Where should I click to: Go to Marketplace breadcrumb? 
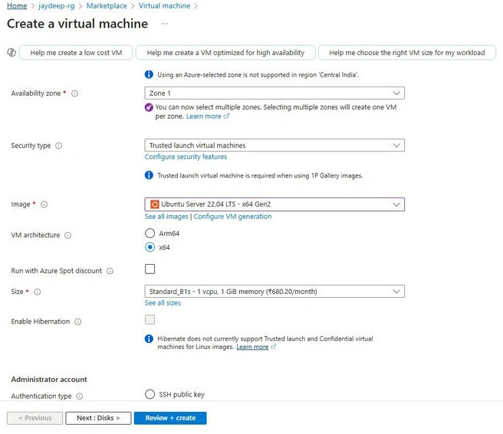pyautogui.click(x=107, y=6)
